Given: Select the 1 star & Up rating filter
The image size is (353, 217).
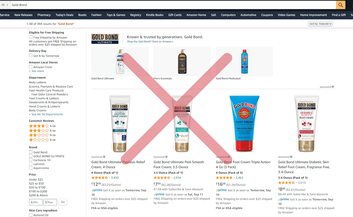Looking at the screenshot, I should [x=42, y=140].
